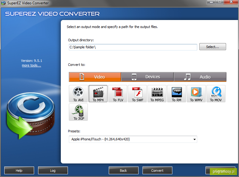Screen dimensions: 239x177
Task: Click the SuperEZ app icon in title bar
Action: pos(3,3)
